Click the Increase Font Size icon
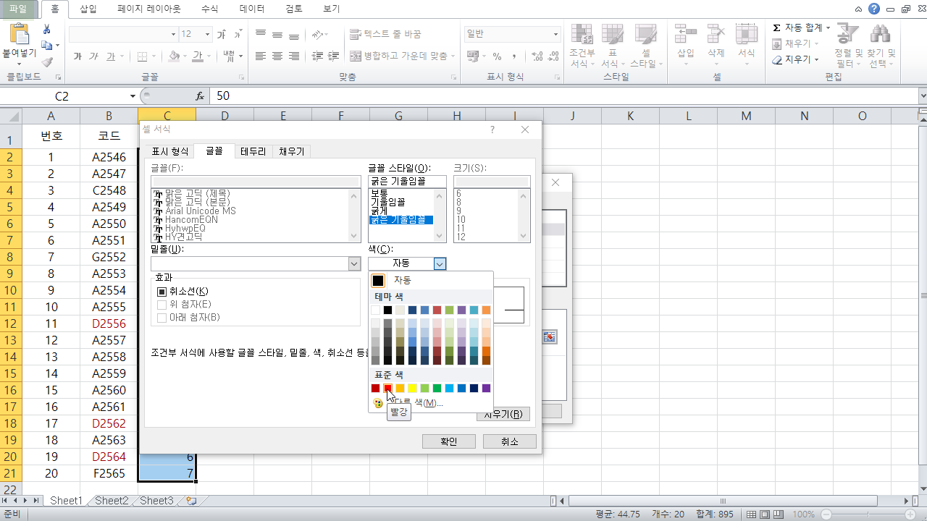927x521 pixels. pos(222,34)
